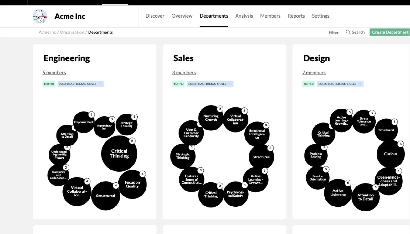Open Sales' 3 members link
410x234 pixels.
pos(184,73)
